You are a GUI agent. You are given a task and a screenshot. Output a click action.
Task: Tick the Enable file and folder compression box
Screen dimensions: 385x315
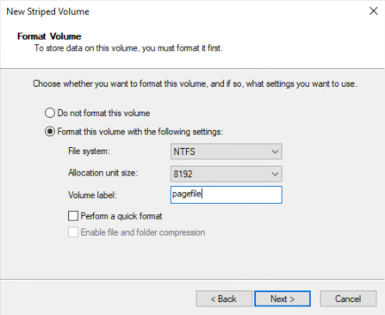[x=73, y=232]
